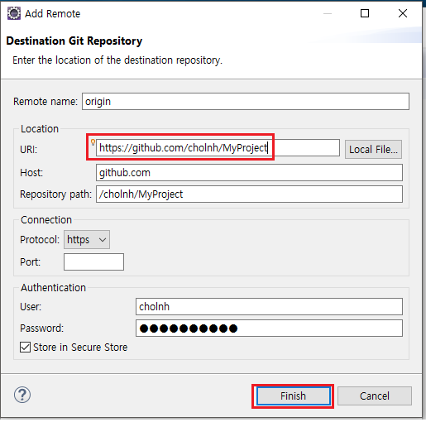Image resolution: width=426 pixels, height=422 pixels.
Task: Minimize the Add Remote dialog
Action: [328, 13]
